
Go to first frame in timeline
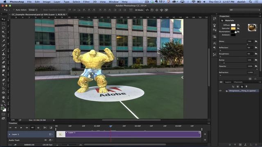click(x=10, y=128)
